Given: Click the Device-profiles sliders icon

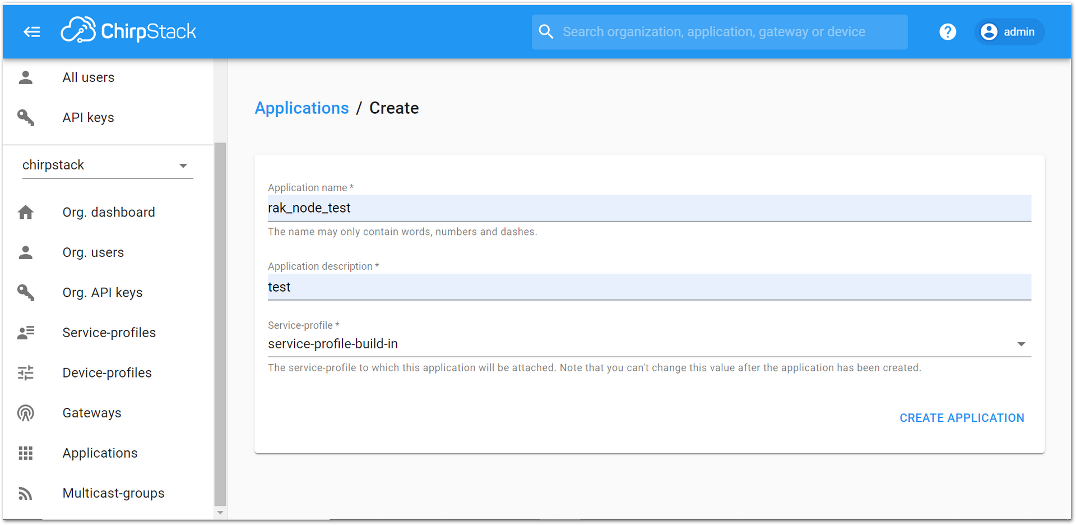Looking at the screenshot, I should pos(26,373).
